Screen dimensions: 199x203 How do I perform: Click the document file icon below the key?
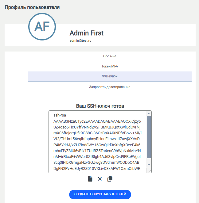click(90, 179)
